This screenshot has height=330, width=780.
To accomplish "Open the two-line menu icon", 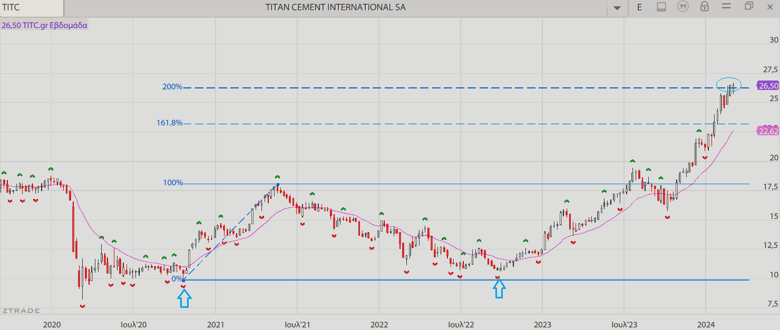I will tap(726, 6).
